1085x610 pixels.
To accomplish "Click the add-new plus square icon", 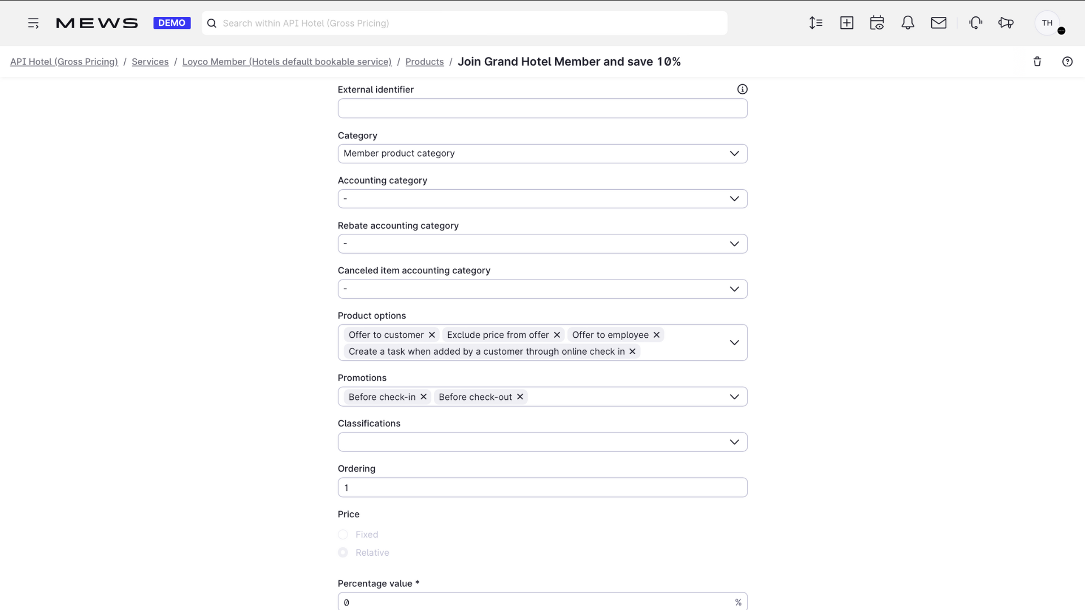I will tap(847, 23).
